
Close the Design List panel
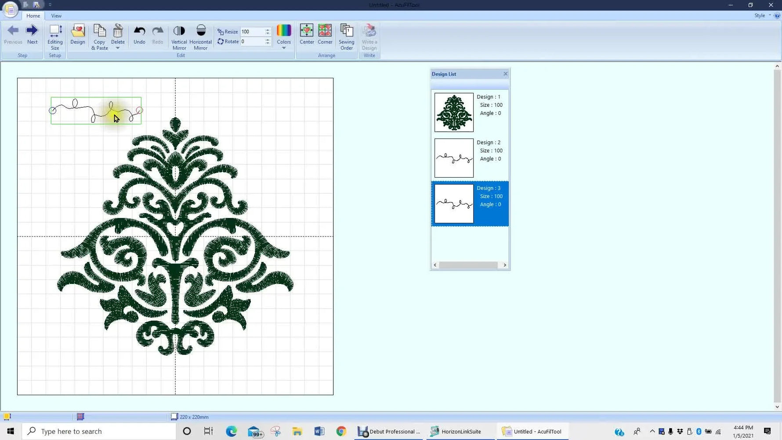505,74
